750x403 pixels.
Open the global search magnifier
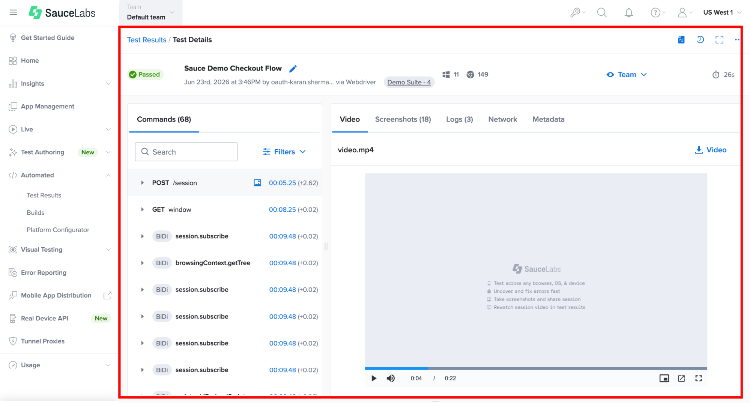pos(602,12)
